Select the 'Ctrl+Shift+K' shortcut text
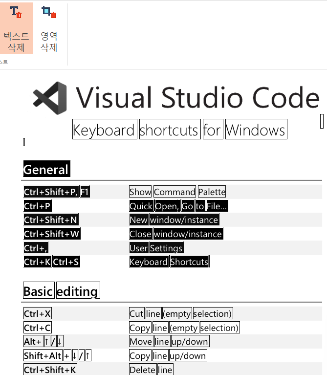Image resolution: width=327 pixels, height=375 pixels. 50,370
